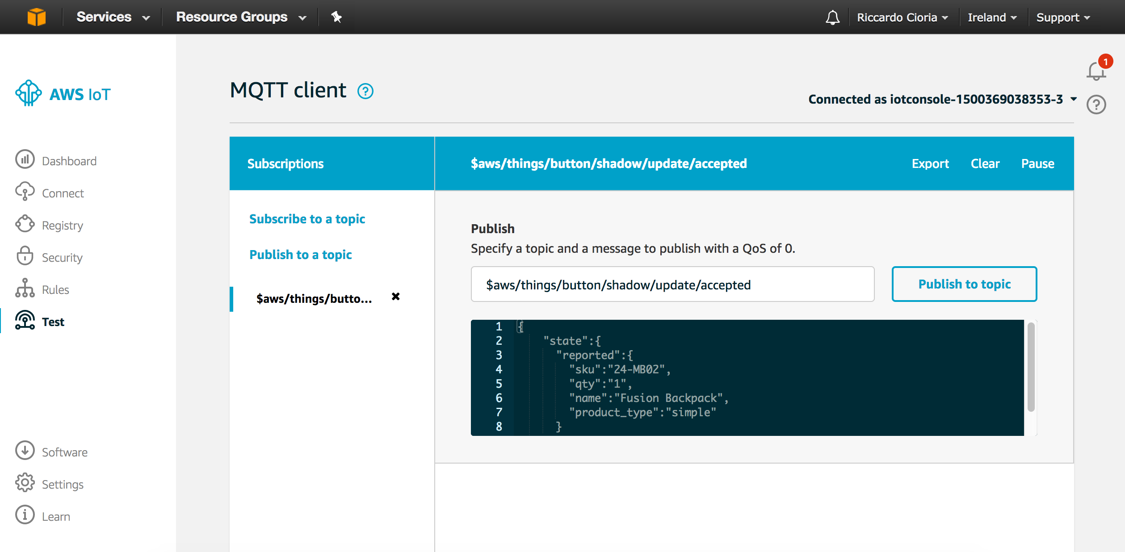
Task: Focus the publish topic input field
Action: tap(672, 284)
